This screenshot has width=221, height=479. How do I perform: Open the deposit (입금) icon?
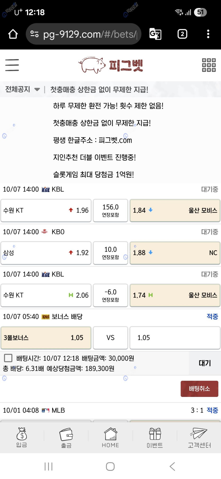pos(22,437)
